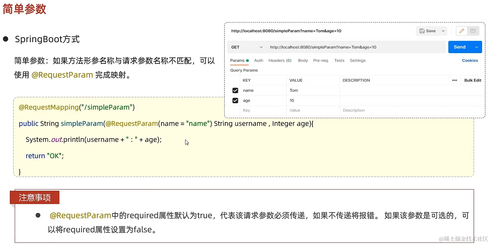Open the comments icon beside the pencil
490x244 pixels.
click(x=473, y=31)
